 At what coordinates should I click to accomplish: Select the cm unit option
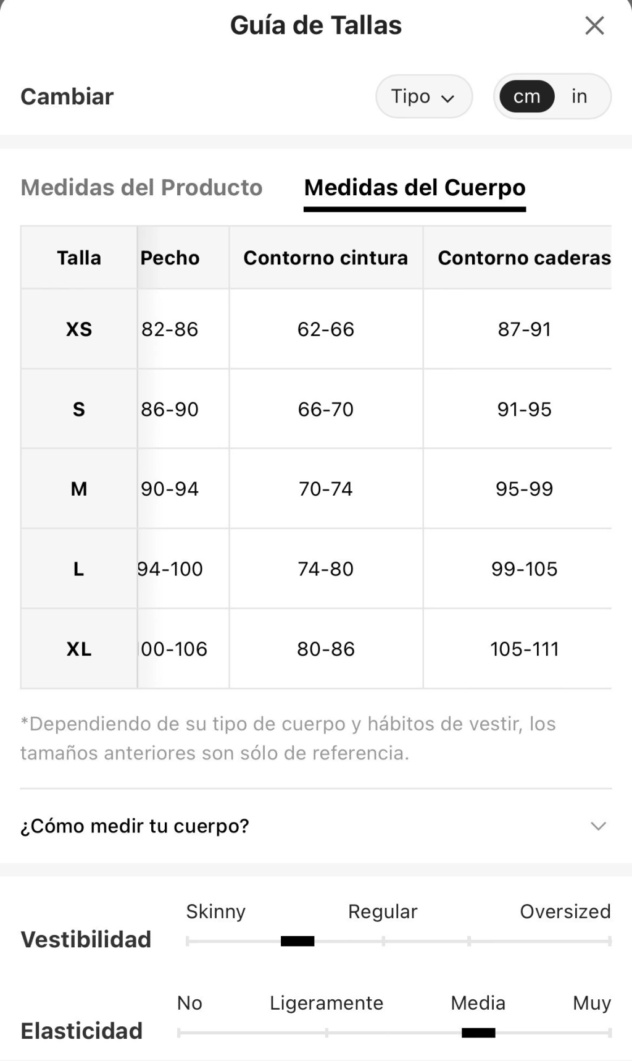pos(526,96)
